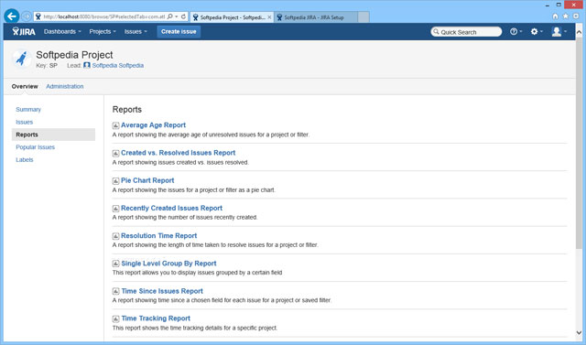Open the Softpedia Softpedia lead link

(118, 65)
